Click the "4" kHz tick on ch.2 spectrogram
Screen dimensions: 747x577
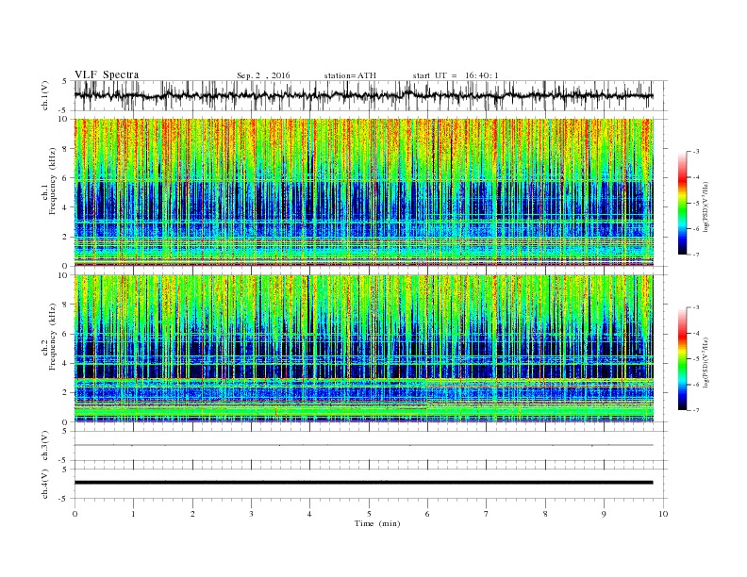pos(66,363)
